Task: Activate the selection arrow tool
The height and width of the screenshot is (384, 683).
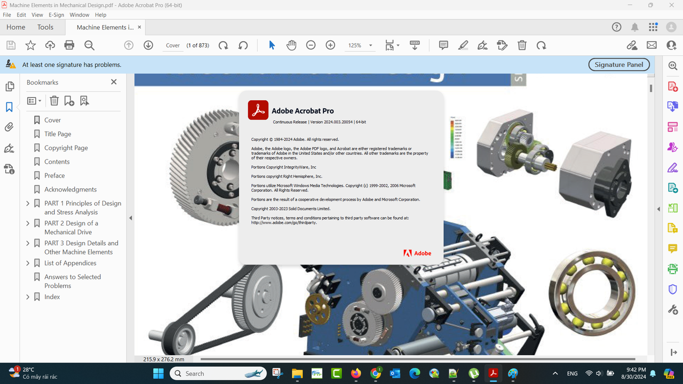Action: tap(272, 45)
